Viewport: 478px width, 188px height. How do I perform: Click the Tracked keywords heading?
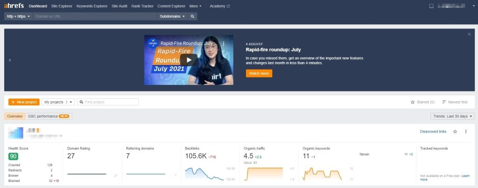pyautogui.click(x=434, y=148)
